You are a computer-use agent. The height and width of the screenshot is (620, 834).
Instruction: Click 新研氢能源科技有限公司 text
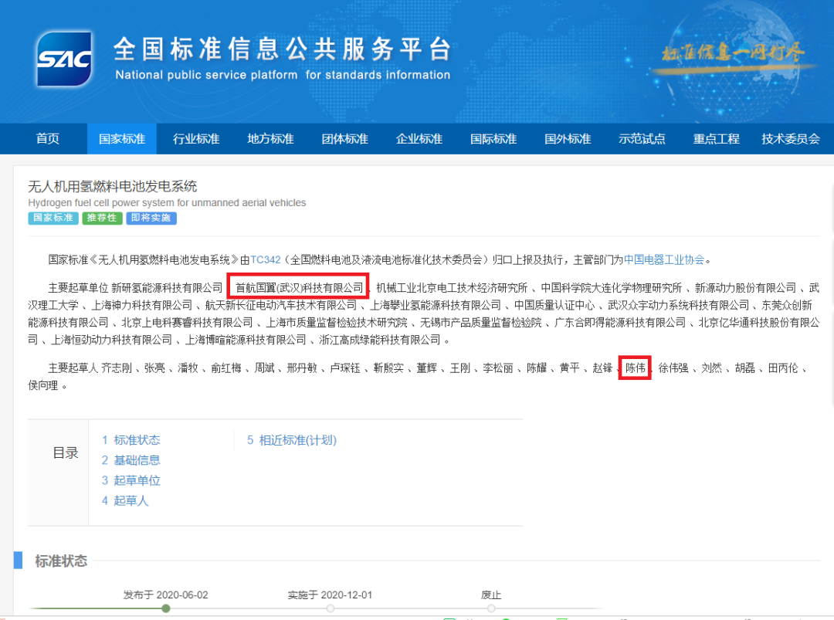tap(167, 288)
